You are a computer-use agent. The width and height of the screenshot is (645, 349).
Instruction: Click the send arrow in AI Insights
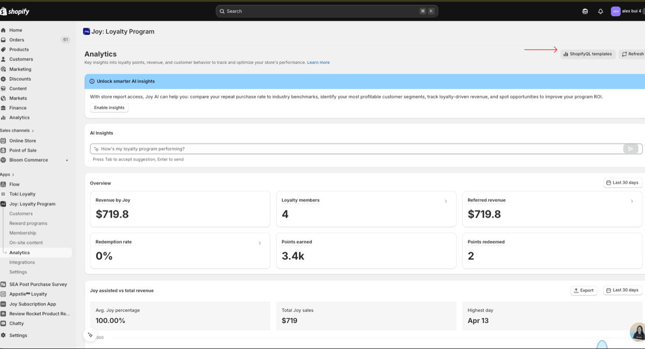(630, 149)
